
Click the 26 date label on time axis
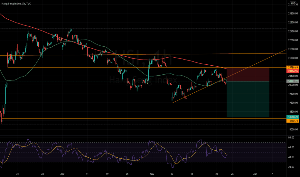(232, 174)
